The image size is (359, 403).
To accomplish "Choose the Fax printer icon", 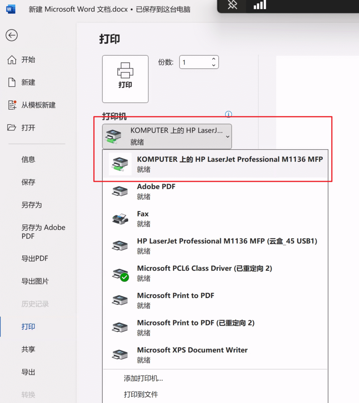I will 120,218.
